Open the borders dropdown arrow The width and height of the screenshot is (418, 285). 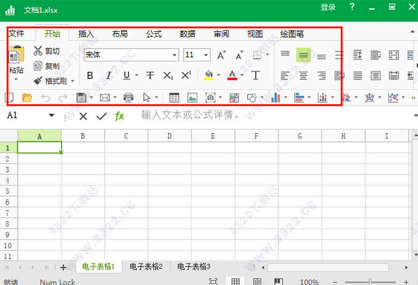click(267, 55)
